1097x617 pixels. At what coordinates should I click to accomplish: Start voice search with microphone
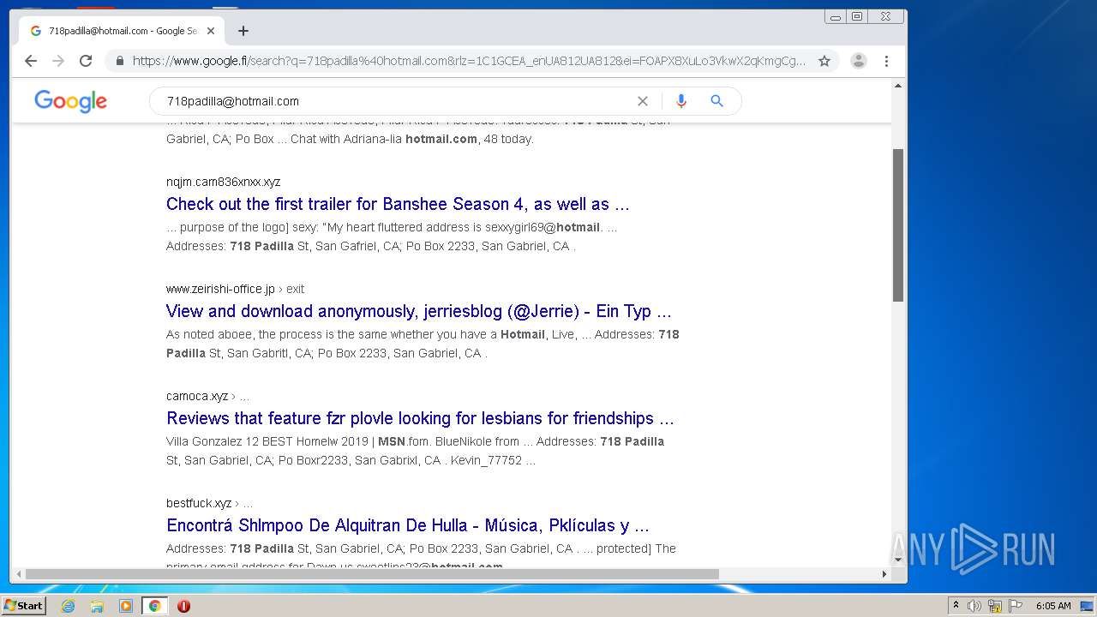click(681, 101)
